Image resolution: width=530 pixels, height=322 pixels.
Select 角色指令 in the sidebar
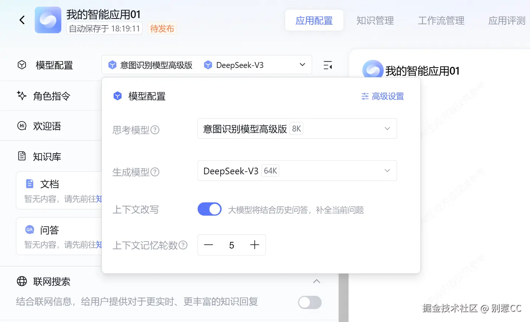[x=51, y=96]
